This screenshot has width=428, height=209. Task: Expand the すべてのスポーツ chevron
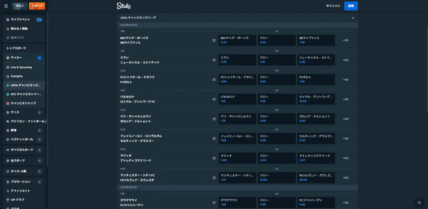[39, 150]
